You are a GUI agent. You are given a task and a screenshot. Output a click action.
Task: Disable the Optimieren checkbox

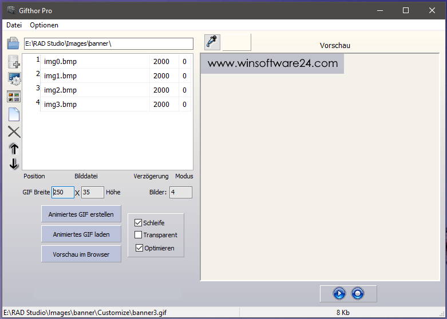(139, 248)
